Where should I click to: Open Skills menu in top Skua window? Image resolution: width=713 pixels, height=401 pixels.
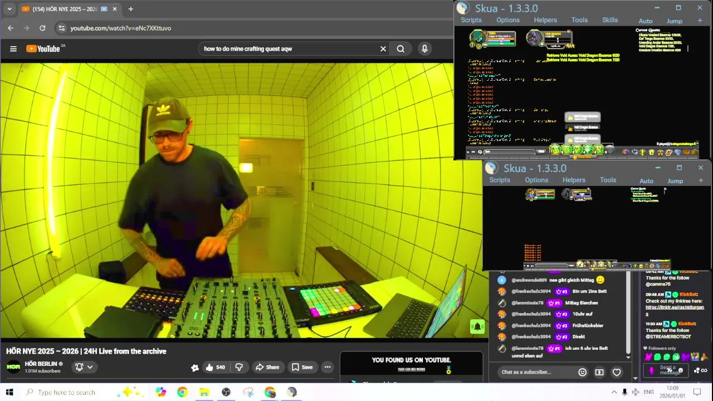coord(610,20)
